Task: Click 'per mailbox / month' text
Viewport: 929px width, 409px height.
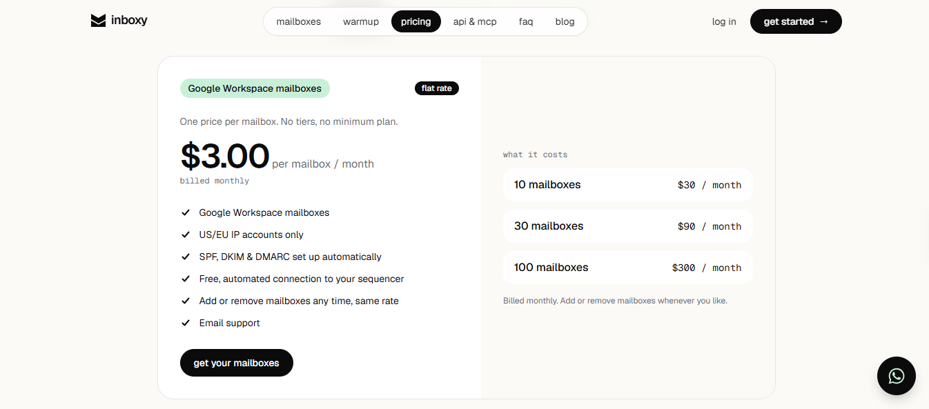Action: point(323,164)
